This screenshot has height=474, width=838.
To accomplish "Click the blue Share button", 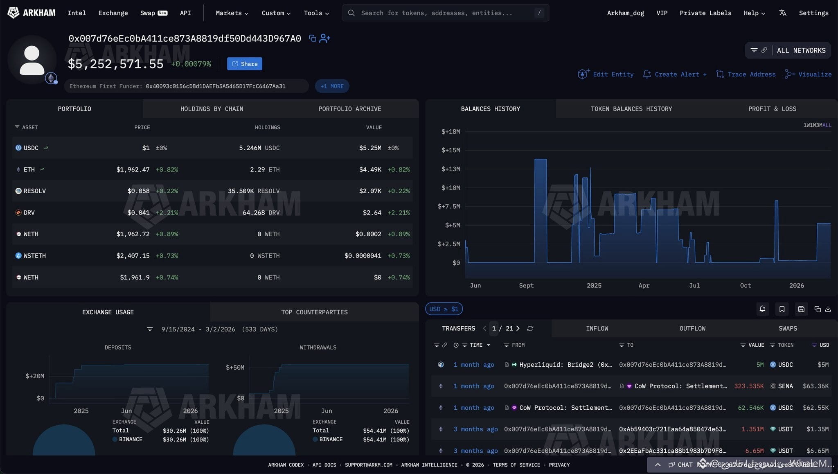I will click(245, 64).
